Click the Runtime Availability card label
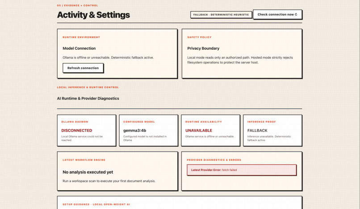This screenshot has width=360, height=209. (203, 122)
